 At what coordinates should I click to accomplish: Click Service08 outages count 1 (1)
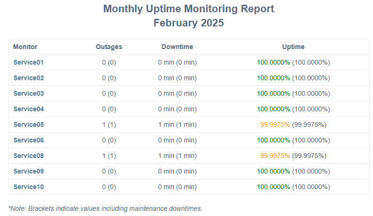[109, 156]
